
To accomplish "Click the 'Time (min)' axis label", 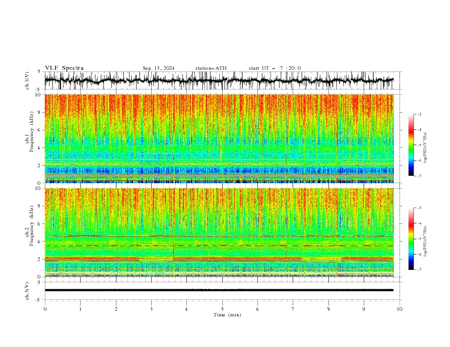I will click(x=227, y=315).
